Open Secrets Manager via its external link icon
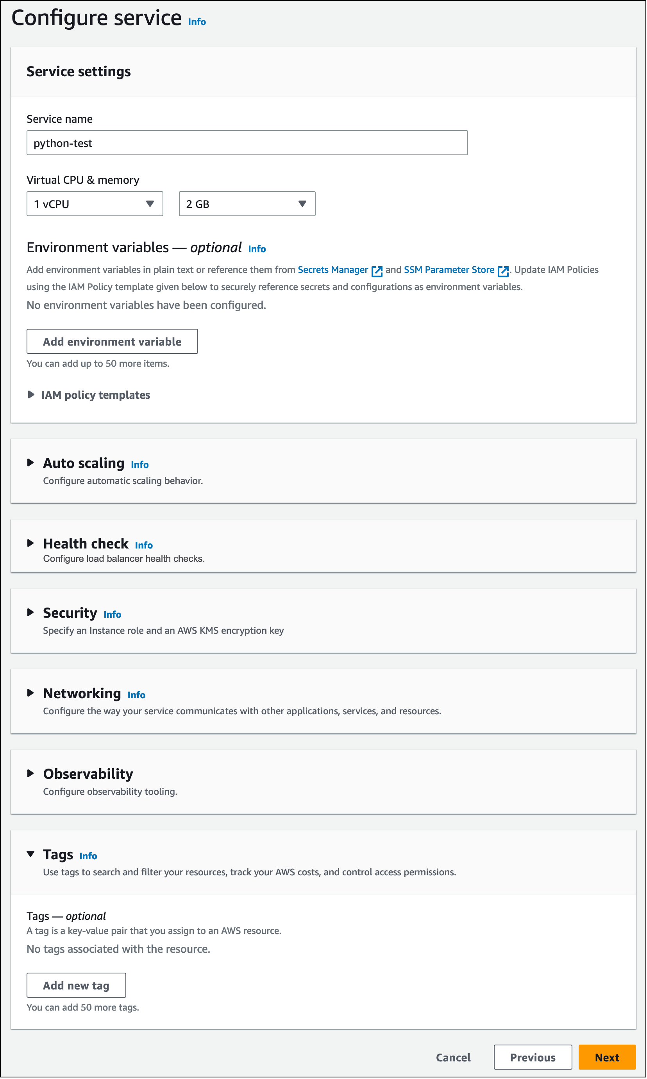The width and height of the screenshot is (647, 1079). click(x=376, y=271)
